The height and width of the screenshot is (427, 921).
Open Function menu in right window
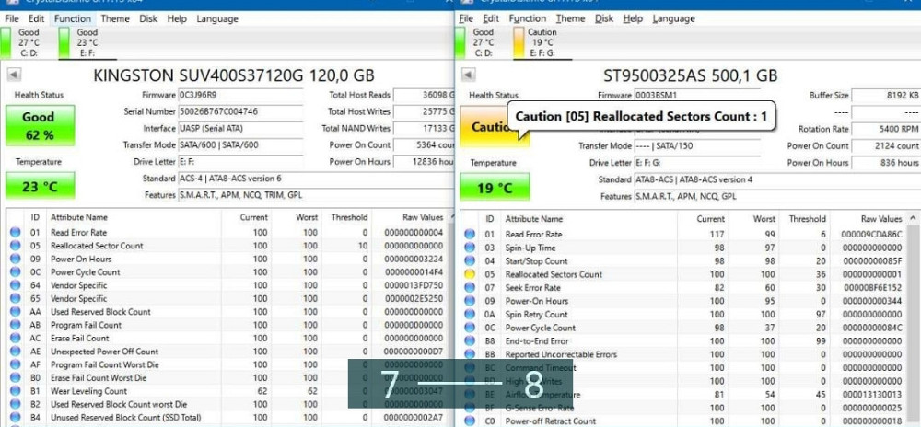(528, 18)
